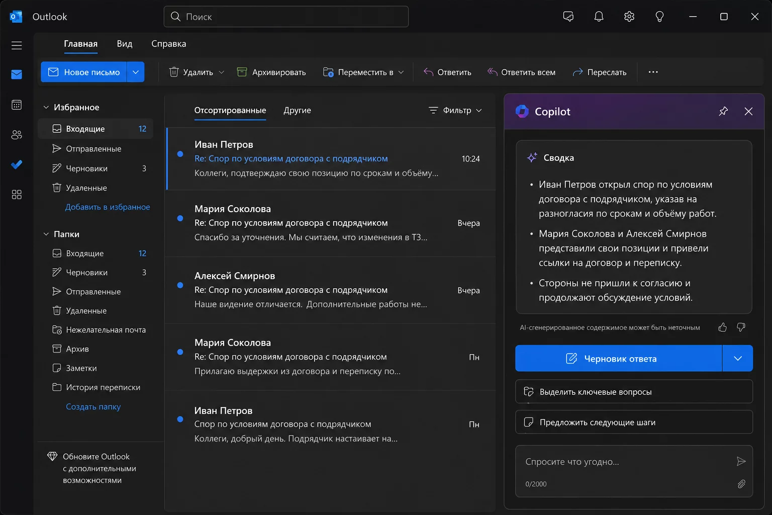This screenshot has height=515, width=772.
Task: Toggle unread dot on Алексей Смирнов message
Action: click(x=180, y=285)
